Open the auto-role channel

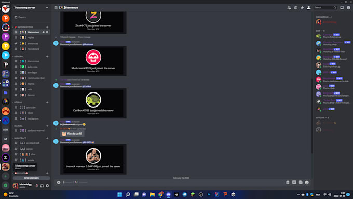32,67
